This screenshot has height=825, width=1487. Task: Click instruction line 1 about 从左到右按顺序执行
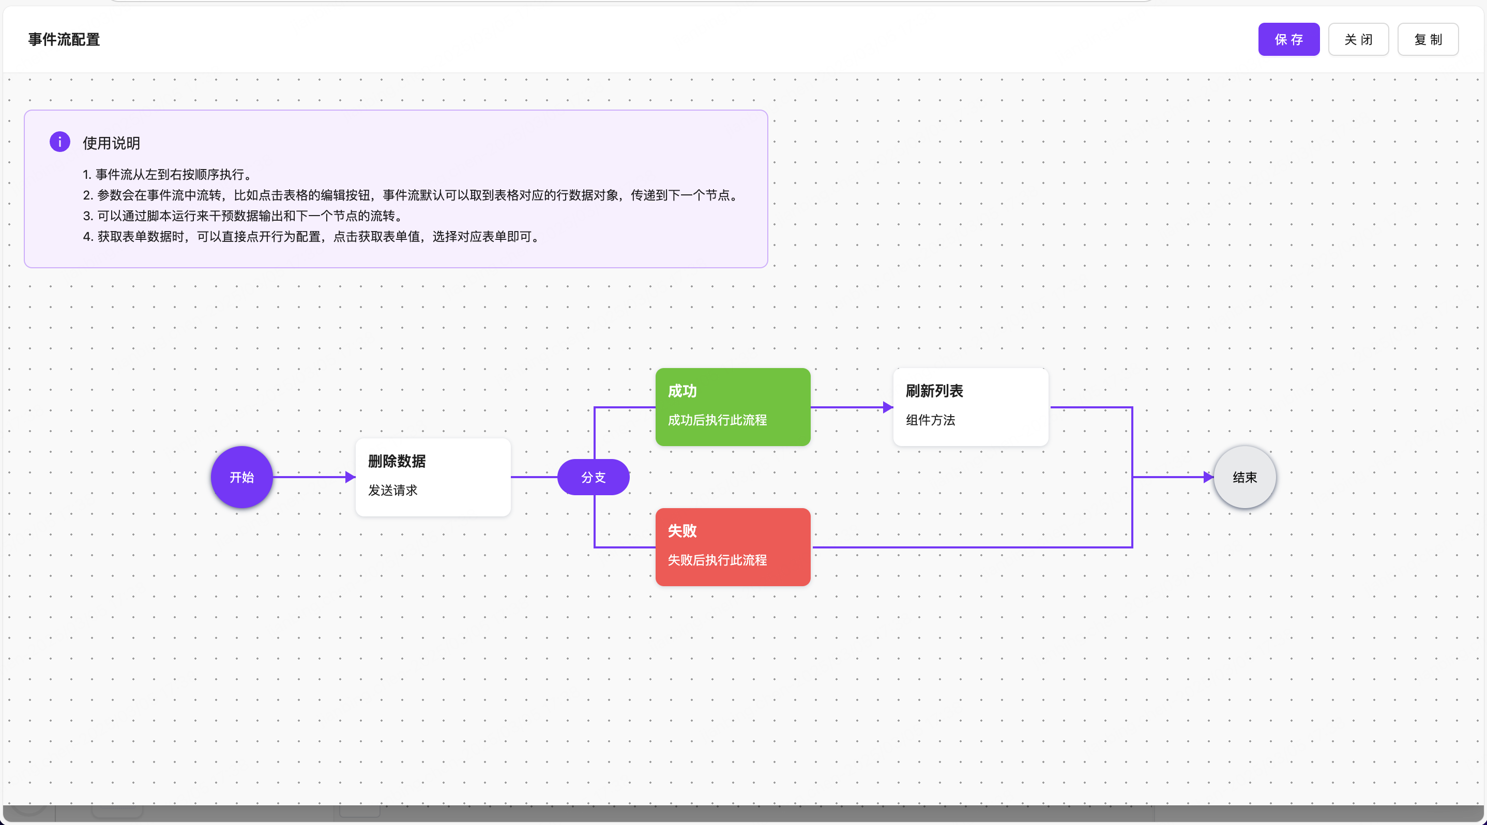tap(169, 175)
